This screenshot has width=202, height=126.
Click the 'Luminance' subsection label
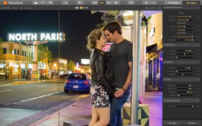181,23
